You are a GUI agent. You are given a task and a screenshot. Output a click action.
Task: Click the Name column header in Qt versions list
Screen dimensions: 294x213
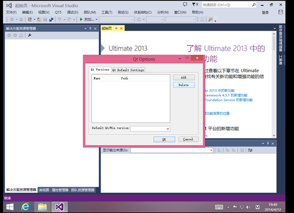click(x=105, y=78)
